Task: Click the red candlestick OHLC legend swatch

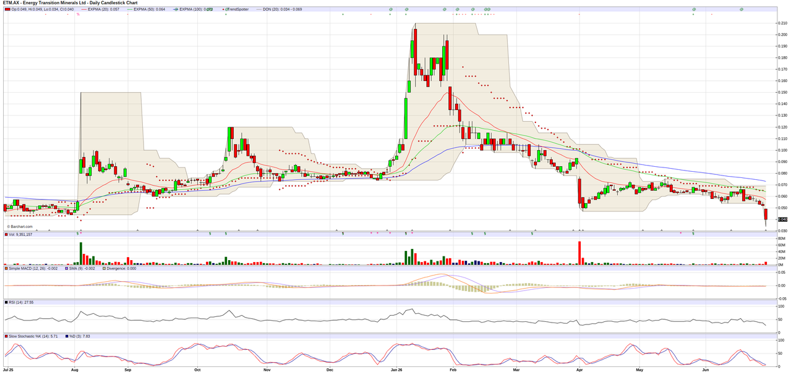Action: coord(8,9)
